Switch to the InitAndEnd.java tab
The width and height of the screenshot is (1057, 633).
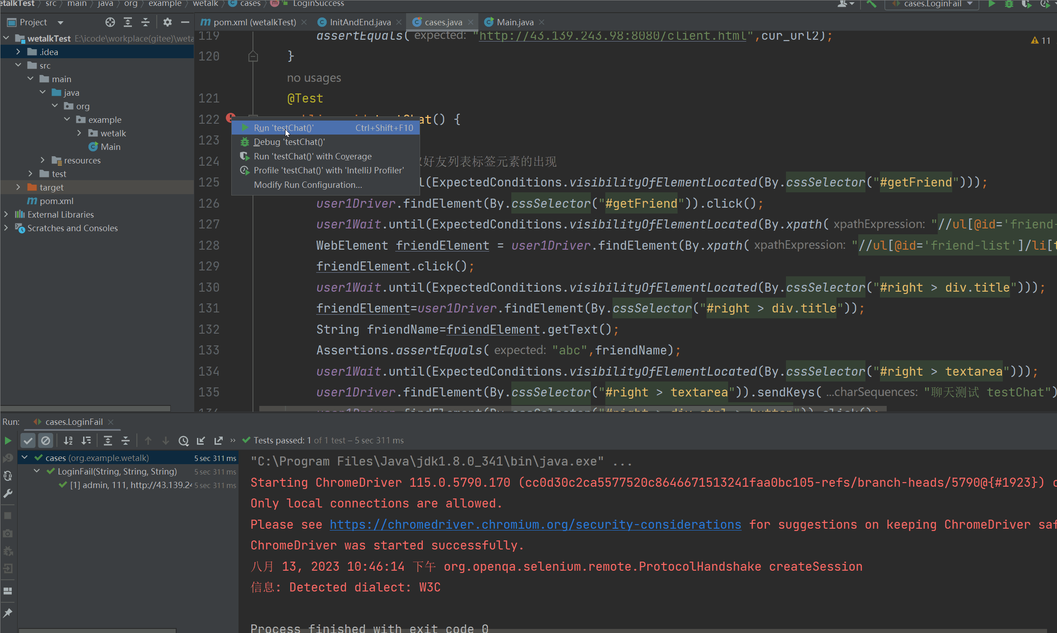pyautogui.click(x=360, y=22)
